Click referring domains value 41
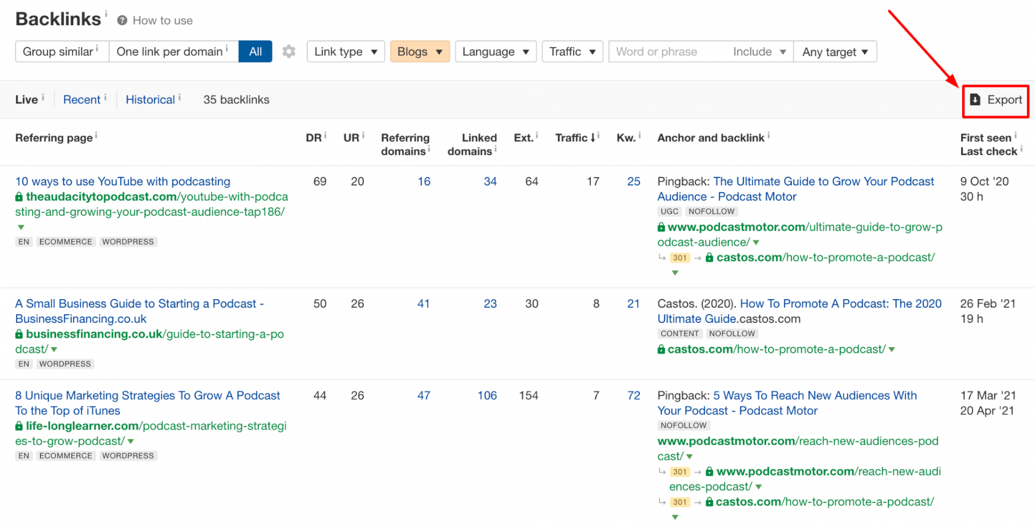 [x=423, y=304]
